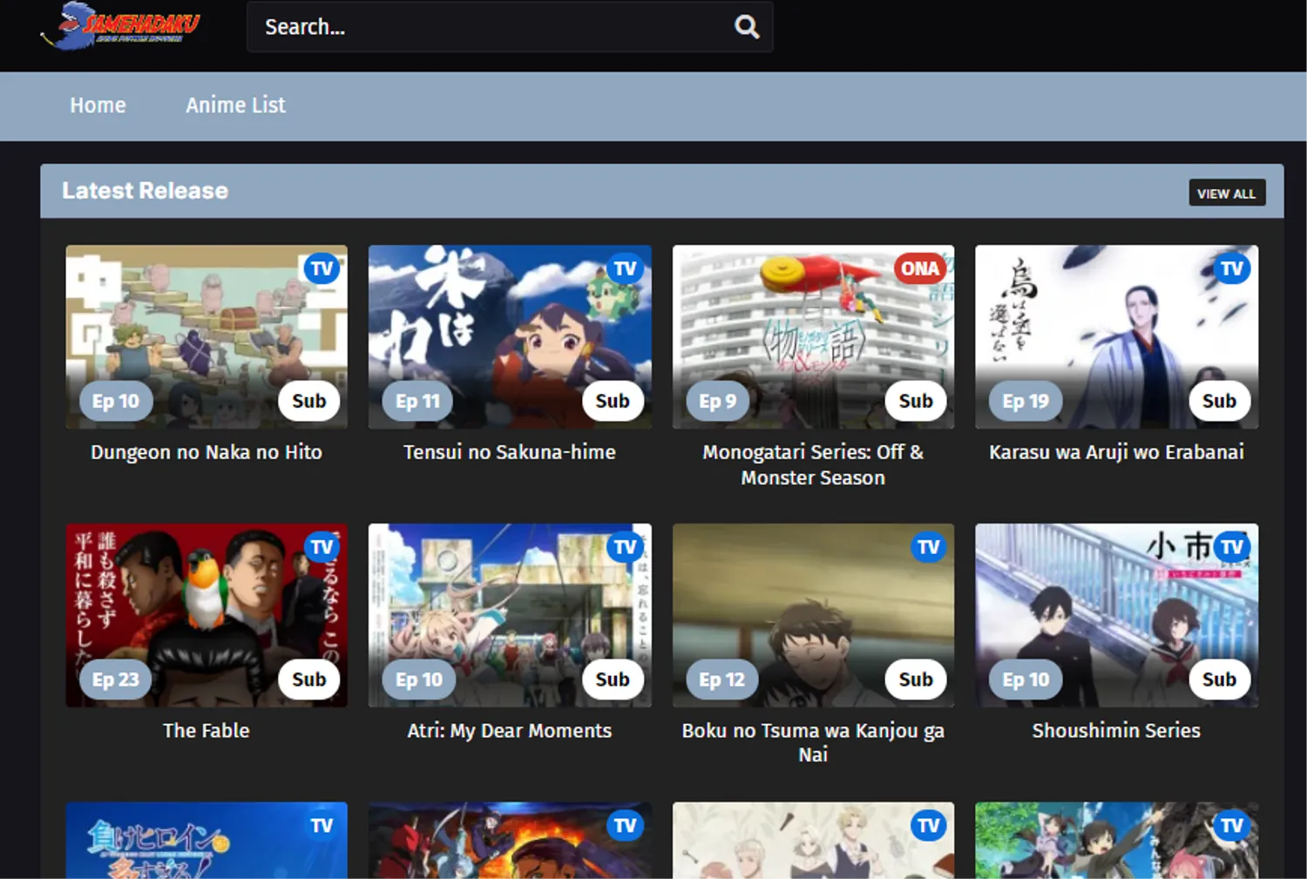Click the VIEW ALL button

point(1227,193)
